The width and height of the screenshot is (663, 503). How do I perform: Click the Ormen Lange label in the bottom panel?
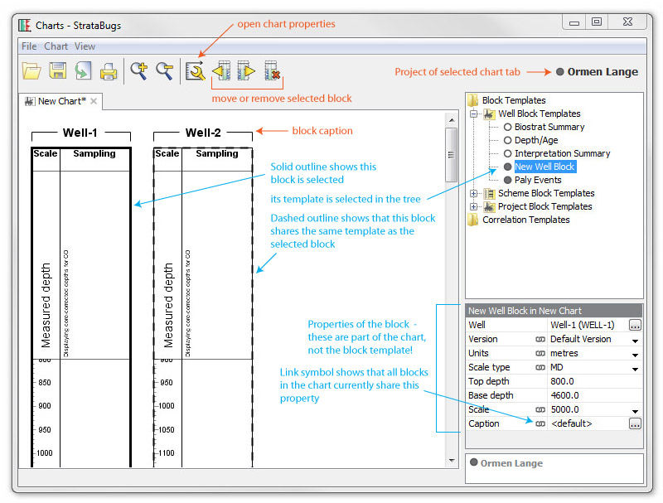coord(511,464)
